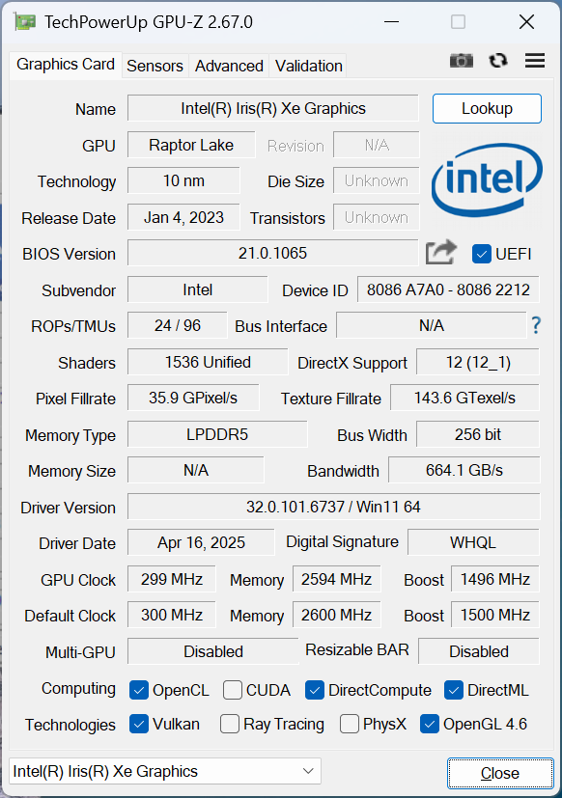Toggle the OpenCL checkbox
Screen dimensions: 562x798
coord(139,690)
